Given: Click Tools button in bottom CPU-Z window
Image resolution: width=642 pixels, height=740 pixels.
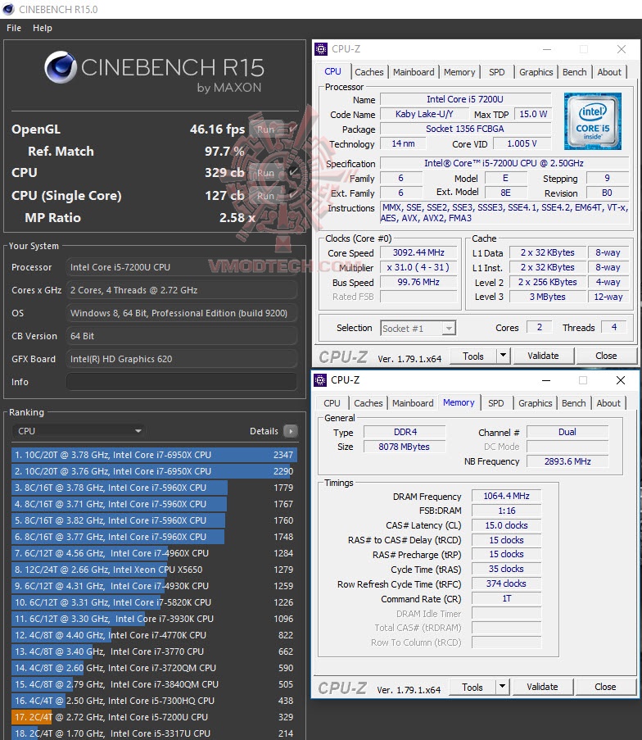Looking at the screenshot, I should pos(472,687).
